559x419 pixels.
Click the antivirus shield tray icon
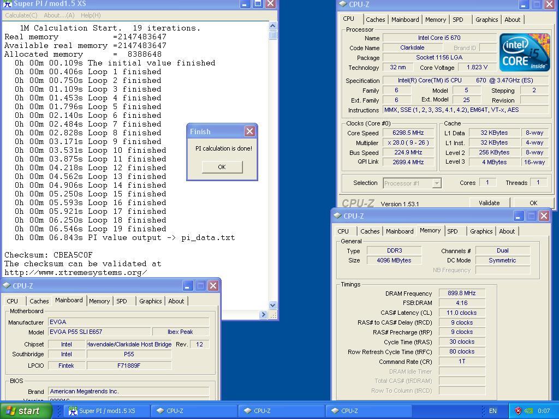click(x=519, y=411)
